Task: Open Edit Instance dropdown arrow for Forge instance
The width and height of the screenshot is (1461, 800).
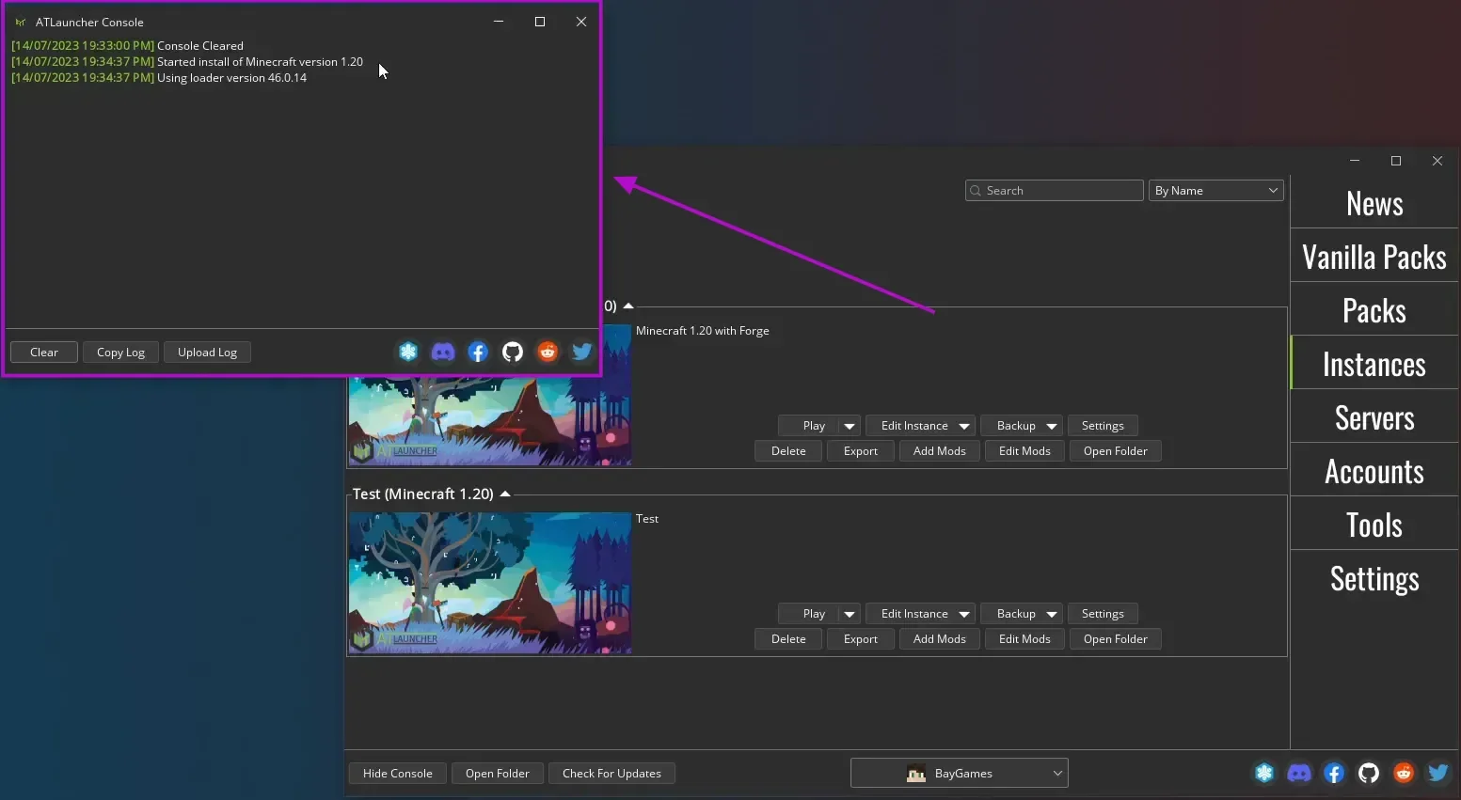Action: (x=964, y=426)
